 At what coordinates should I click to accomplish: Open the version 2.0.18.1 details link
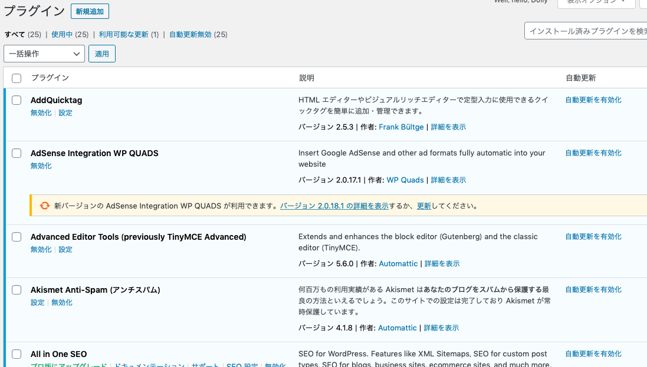pyautogui.click(x=334, y=206)
